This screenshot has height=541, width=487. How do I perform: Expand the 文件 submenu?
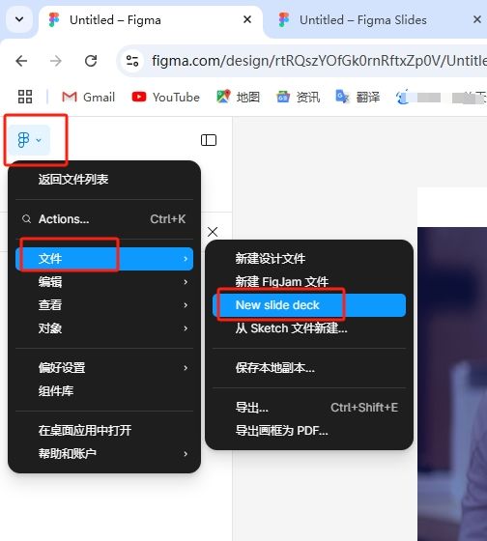[104, 259]
